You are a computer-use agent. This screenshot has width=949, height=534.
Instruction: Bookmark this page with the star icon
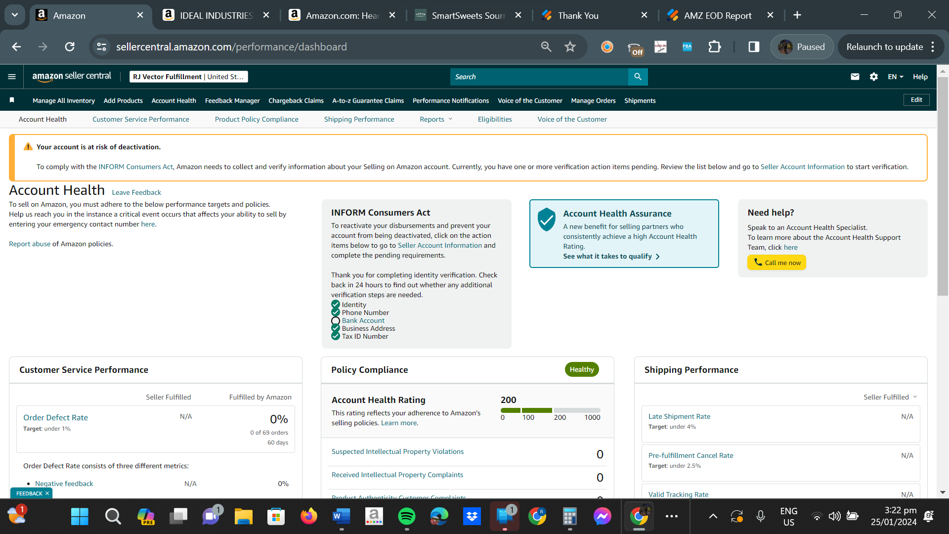pyautogui.click(x=570, y=47)
